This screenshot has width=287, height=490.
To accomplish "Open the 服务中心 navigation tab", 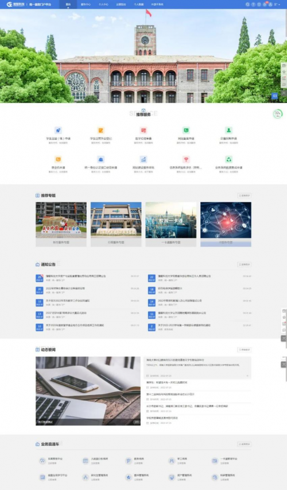I will (x=86, y=5).
